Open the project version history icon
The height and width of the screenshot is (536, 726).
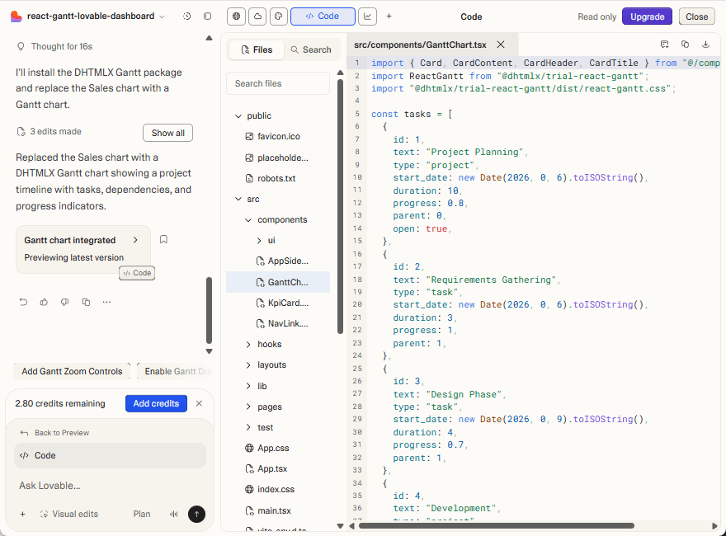(186, 16)
